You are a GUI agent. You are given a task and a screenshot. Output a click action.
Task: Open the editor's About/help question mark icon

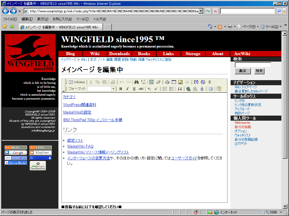pyautogui.click(x=219, y=89)
